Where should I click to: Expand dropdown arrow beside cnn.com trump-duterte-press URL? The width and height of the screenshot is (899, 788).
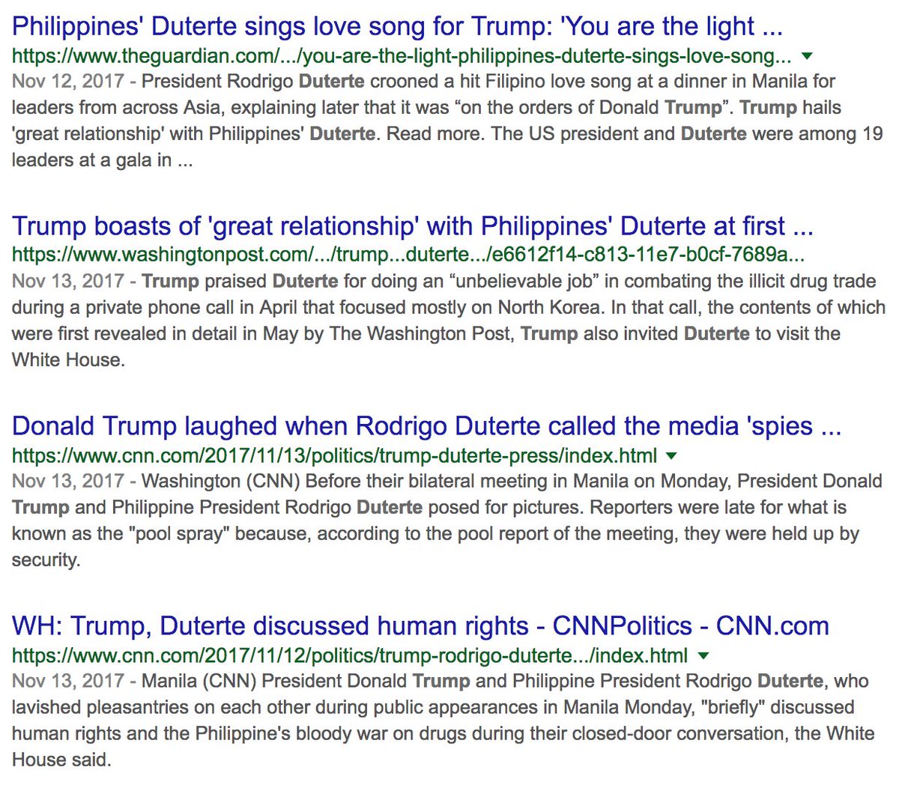click(x=671, y=456)
